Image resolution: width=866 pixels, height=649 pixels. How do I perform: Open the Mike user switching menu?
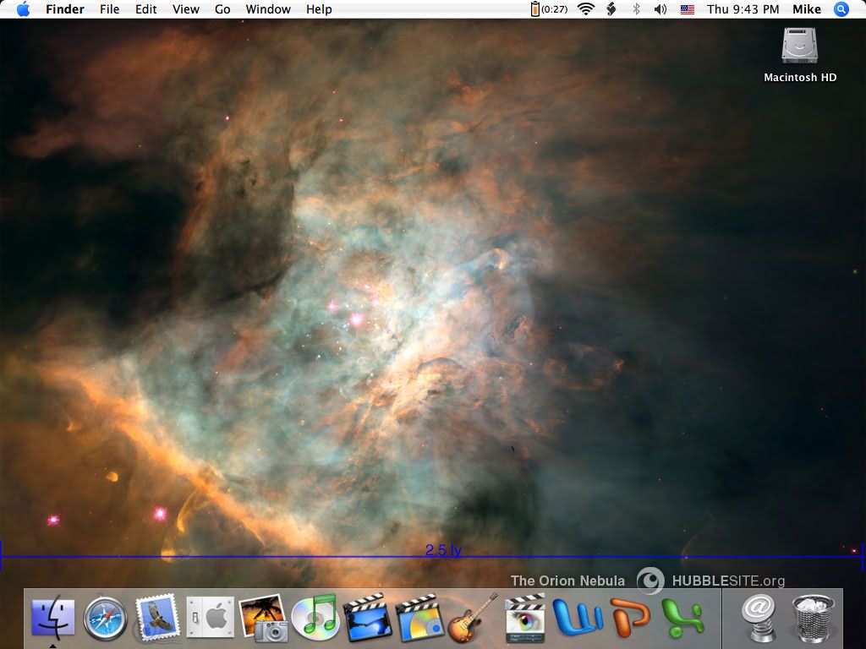(806, 8)
